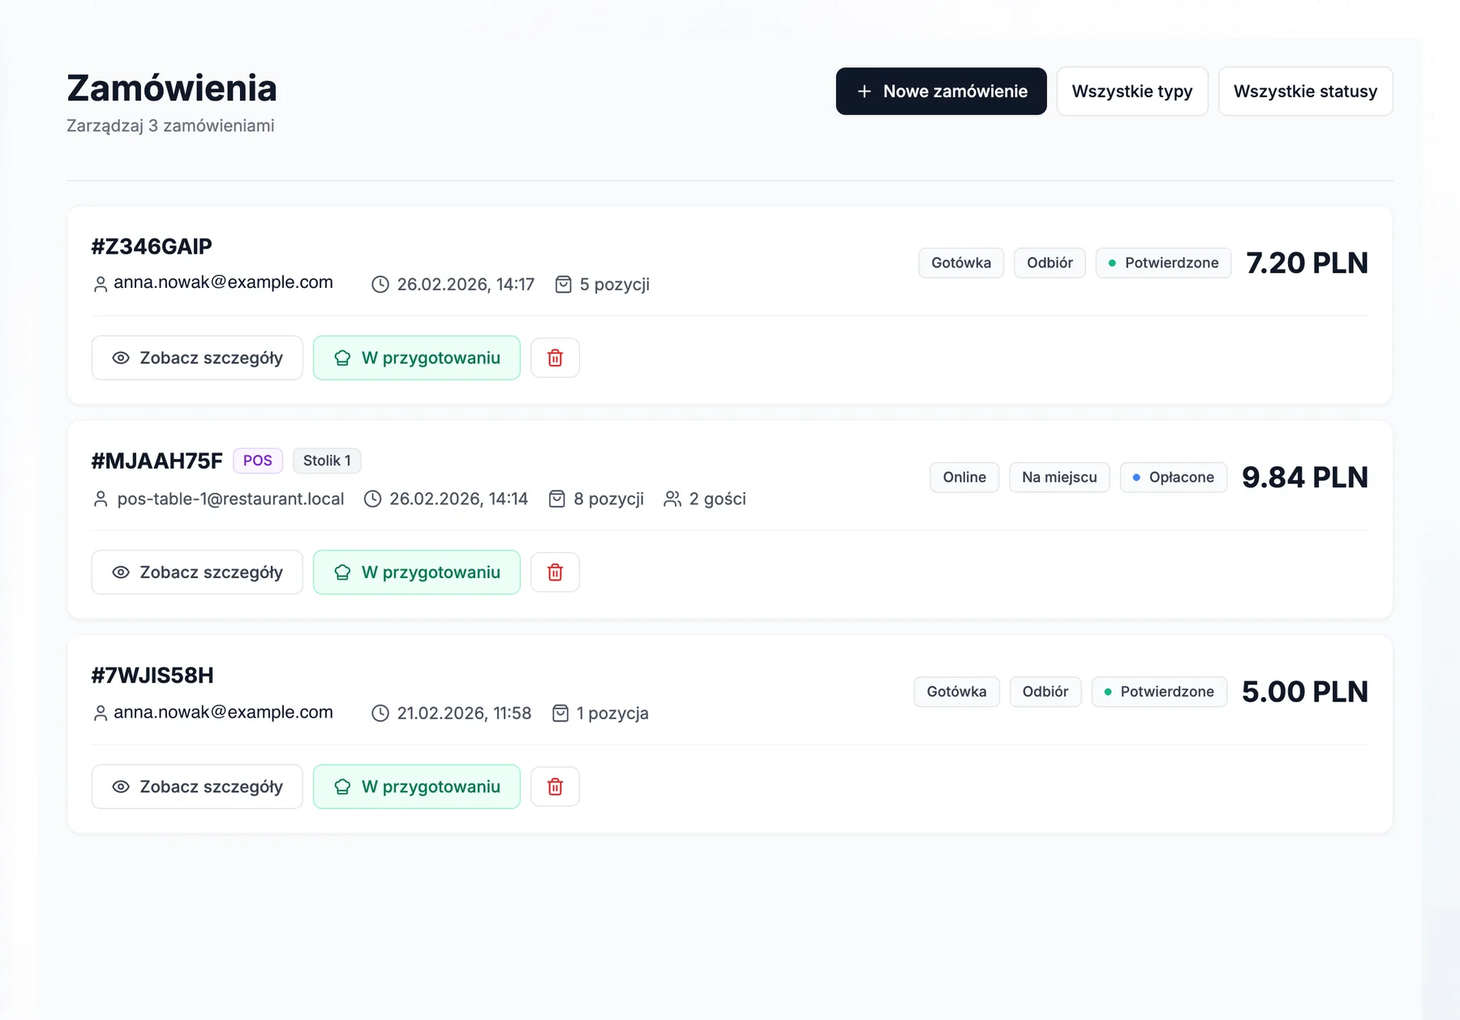Click the 5.00 PLN total

pyautogui.click(x=1305, y=692)
